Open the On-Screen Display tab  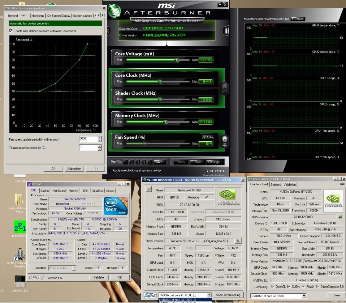pyautogui.click(x=59, y=16)
